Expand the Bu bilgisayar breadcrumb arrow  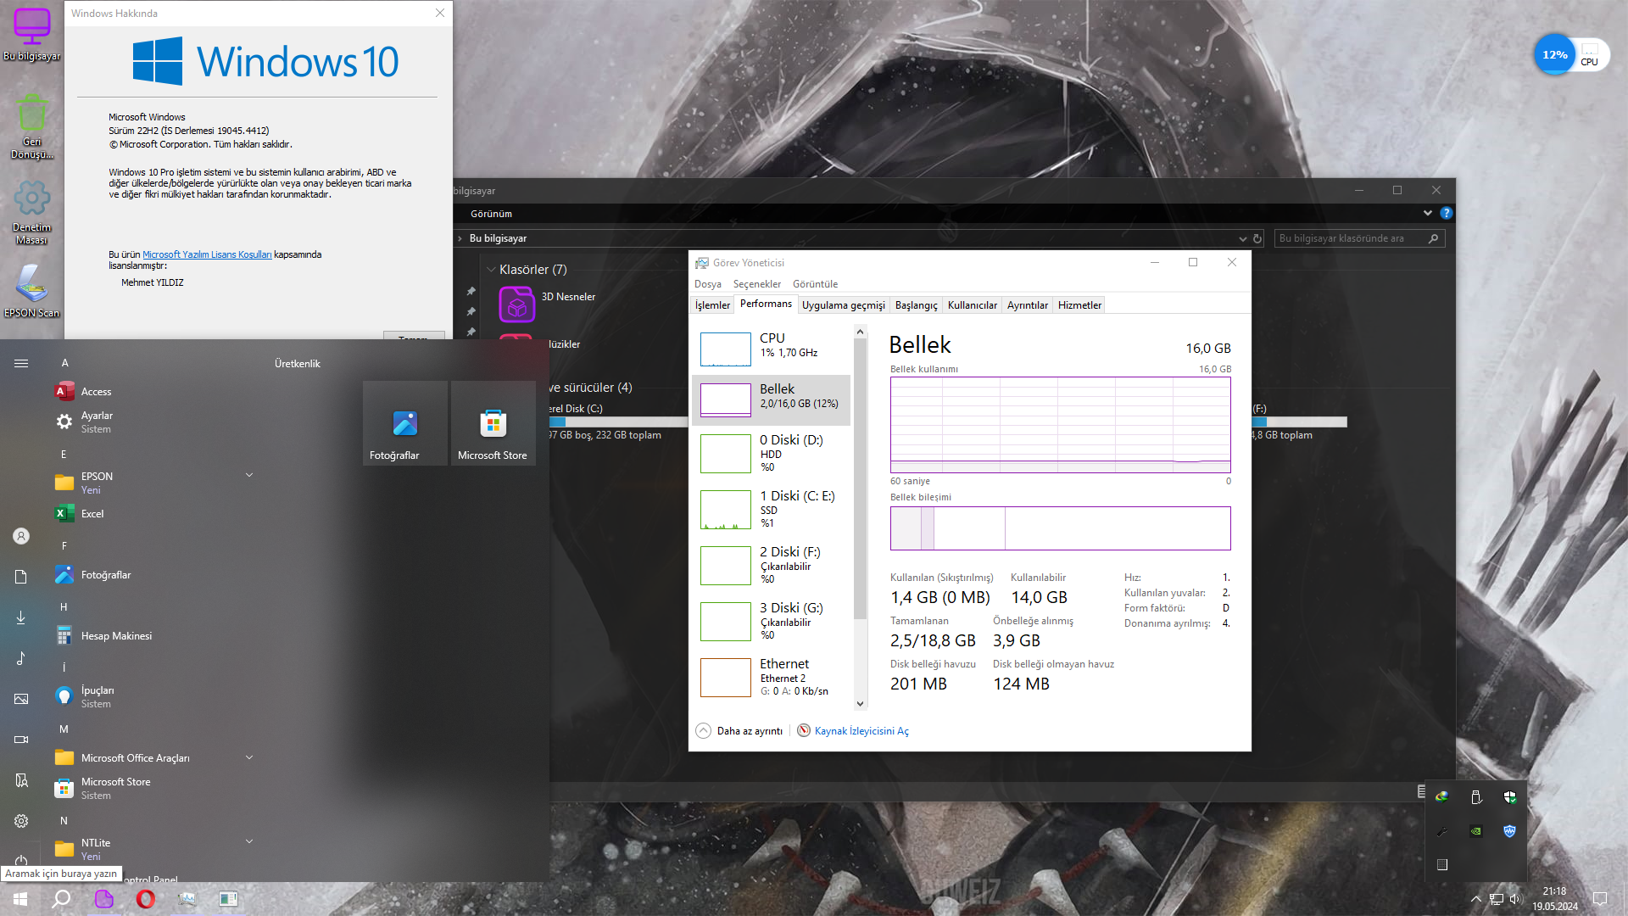pos(460,239)
